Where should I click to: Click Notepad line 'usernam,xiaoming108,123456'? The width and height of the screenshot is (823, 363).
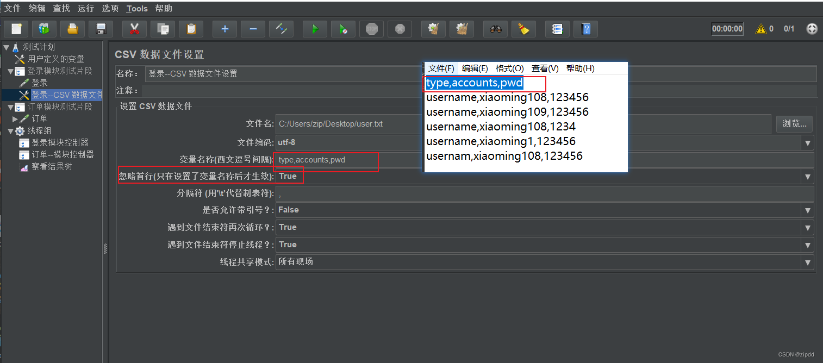click(504, 156)
